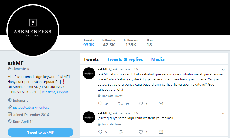Like the first tweet with heart icon

click(141, 103)
